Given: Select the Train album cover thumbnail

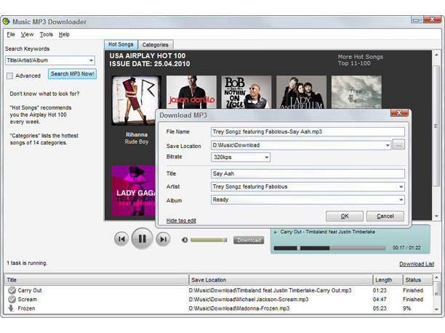Looking at the screenshot, I should (x=356, y=92).
